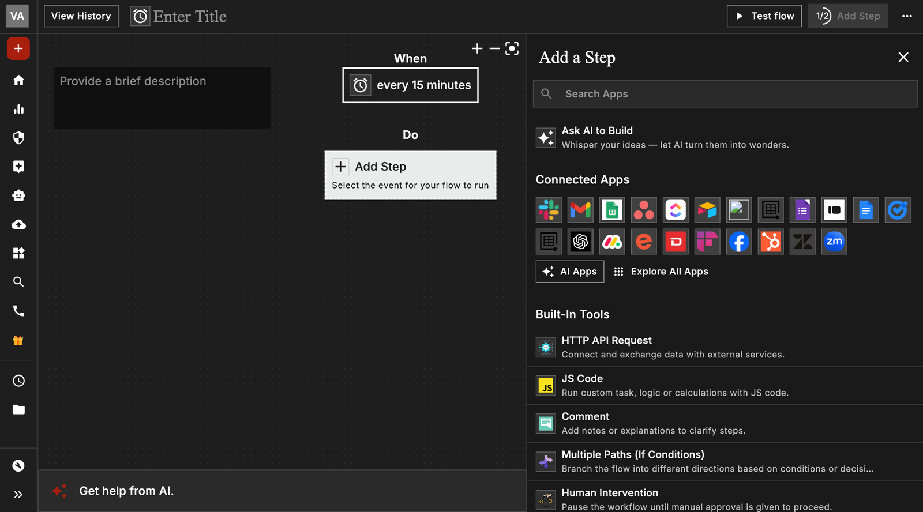This screenshot has width=923, height=512.
Task: Select HTTP API Request built-in tool
Action: pyautogui.click(x=607, y=341)
